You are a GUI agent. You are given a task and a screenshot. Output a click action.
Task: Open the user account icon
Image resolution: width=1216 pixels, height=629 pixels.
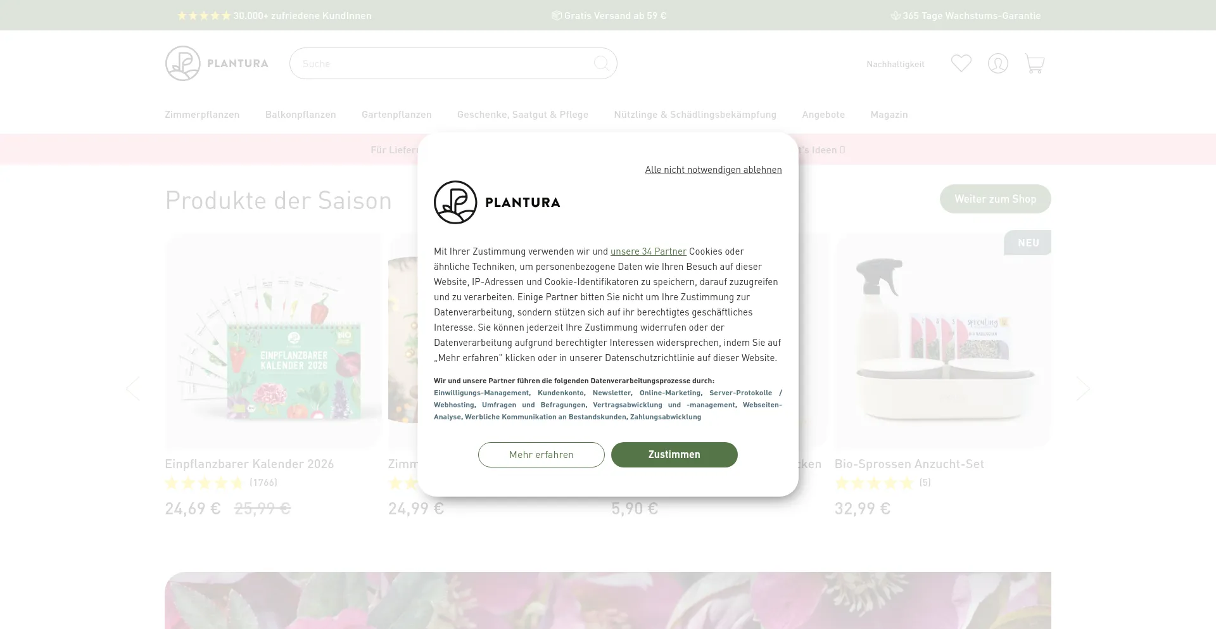997,63
